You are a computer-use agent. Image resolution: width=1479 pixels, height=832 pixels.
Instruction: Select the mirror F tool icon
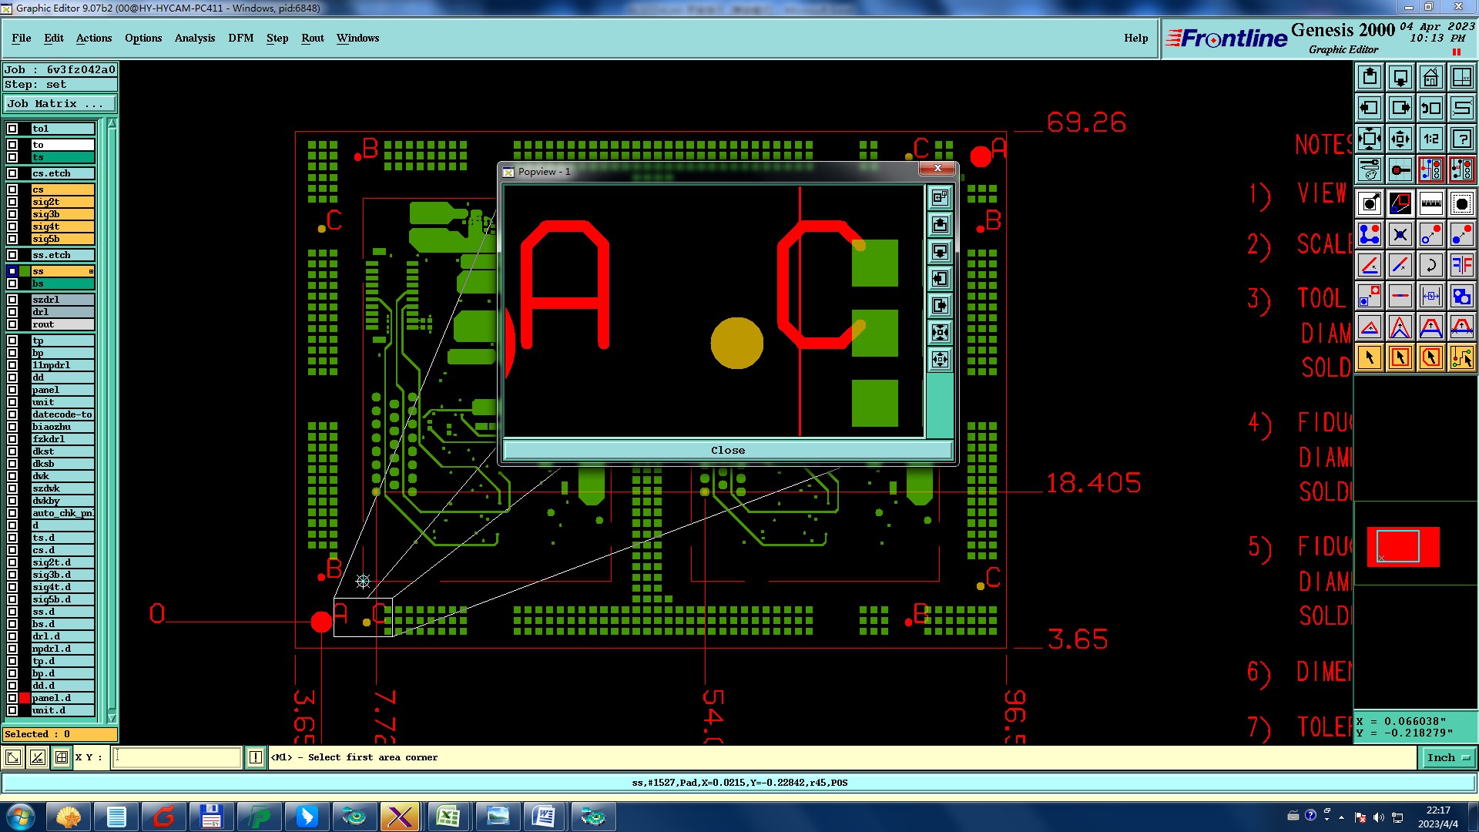1461,265
